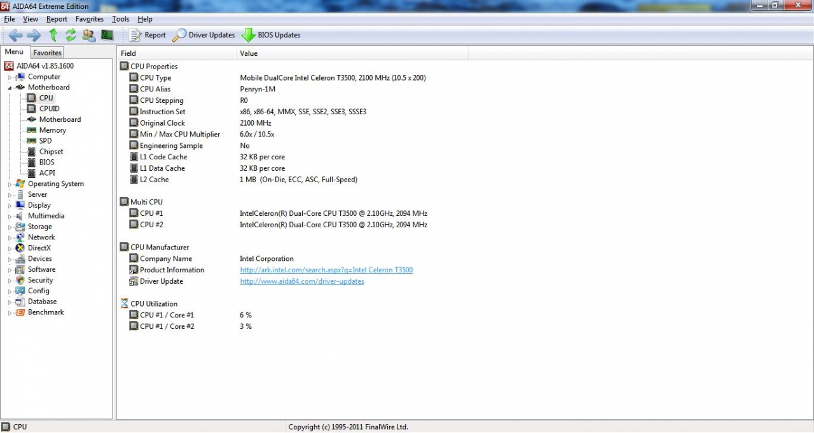Open the View menu

(x=31, y=19)
